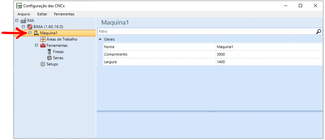
Task: Collapse the Gerais property group
Action: click(100, 39)
